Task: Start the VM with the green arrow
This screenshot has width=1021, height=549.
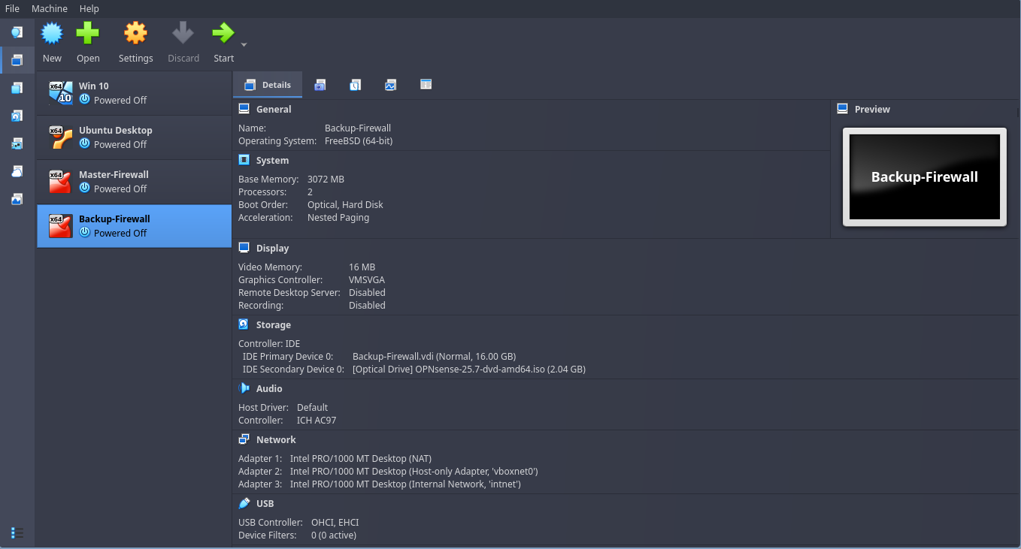Action: point(223,34)
